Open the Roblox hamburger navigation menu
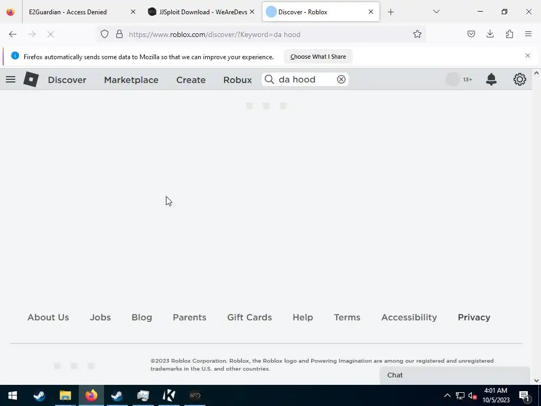 [11, 79]
